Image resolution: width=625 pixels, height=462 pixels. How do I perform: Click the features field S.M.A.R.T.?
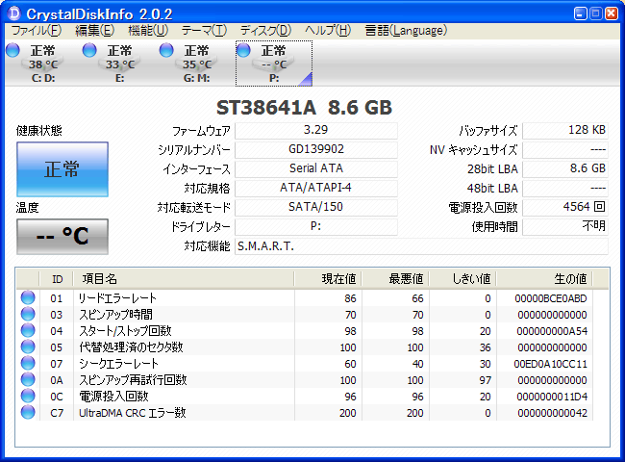click(422, 246)
